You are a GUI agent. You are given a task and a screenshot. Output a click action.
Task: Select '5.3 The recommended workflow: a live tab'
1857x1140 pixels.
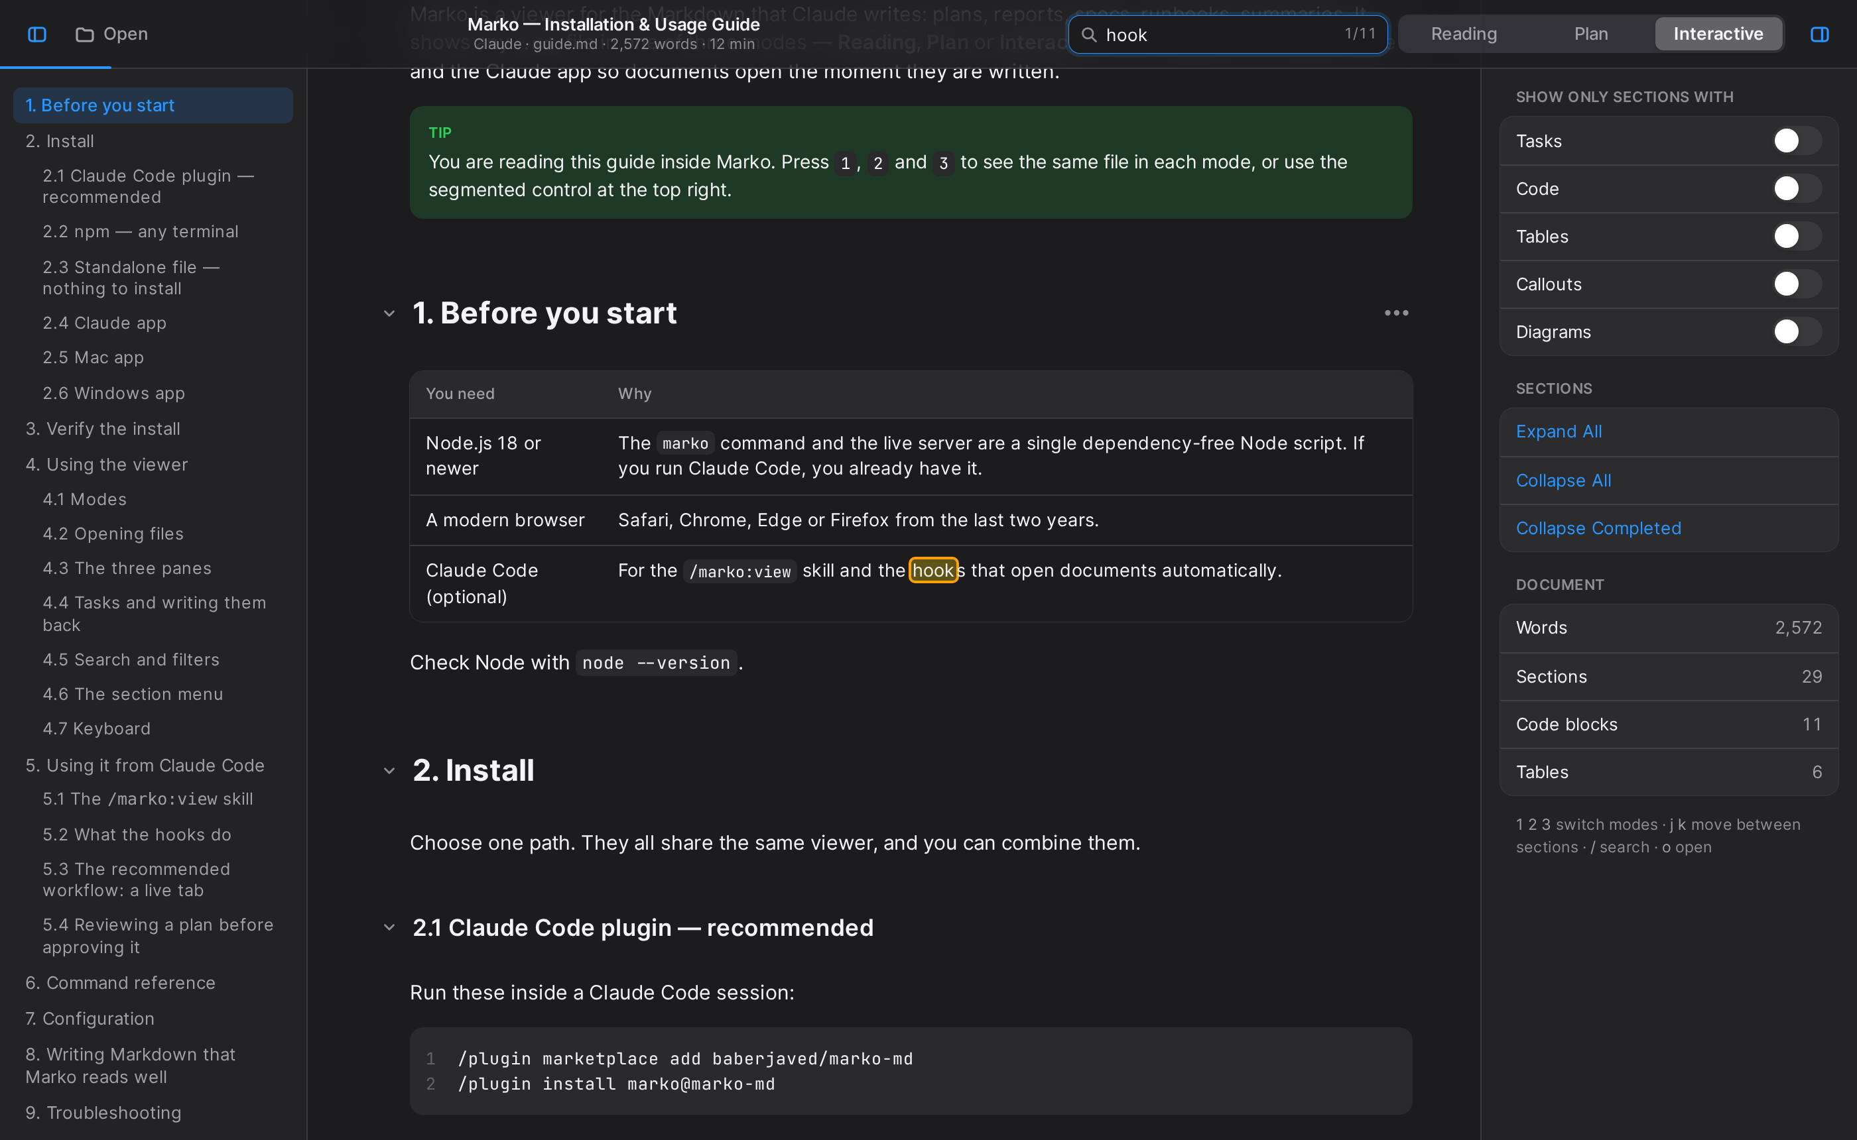[153, 880]
